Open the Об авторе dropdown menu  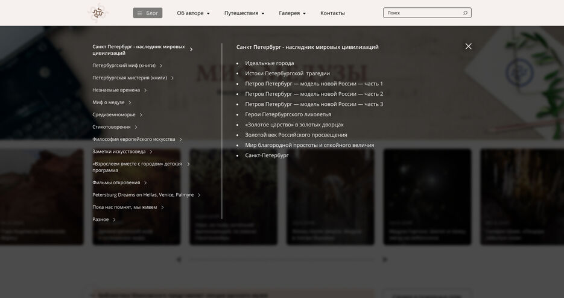[193, 13]
